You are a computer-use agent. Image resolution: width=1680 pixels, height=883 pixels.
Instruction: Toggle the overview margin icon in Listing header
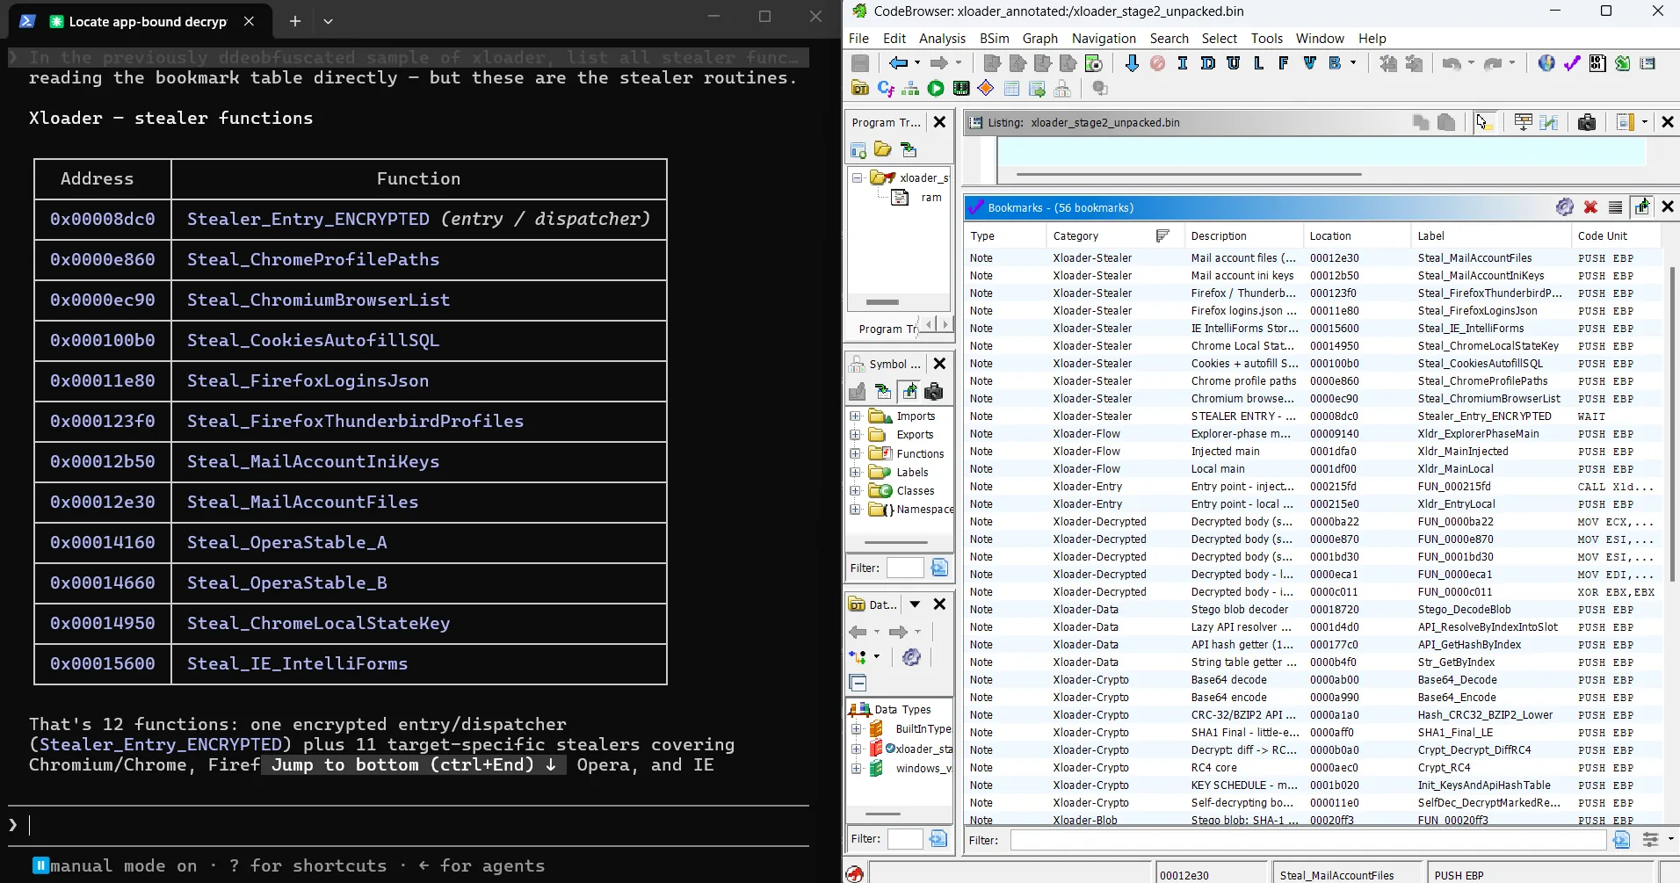point(1626,122)
